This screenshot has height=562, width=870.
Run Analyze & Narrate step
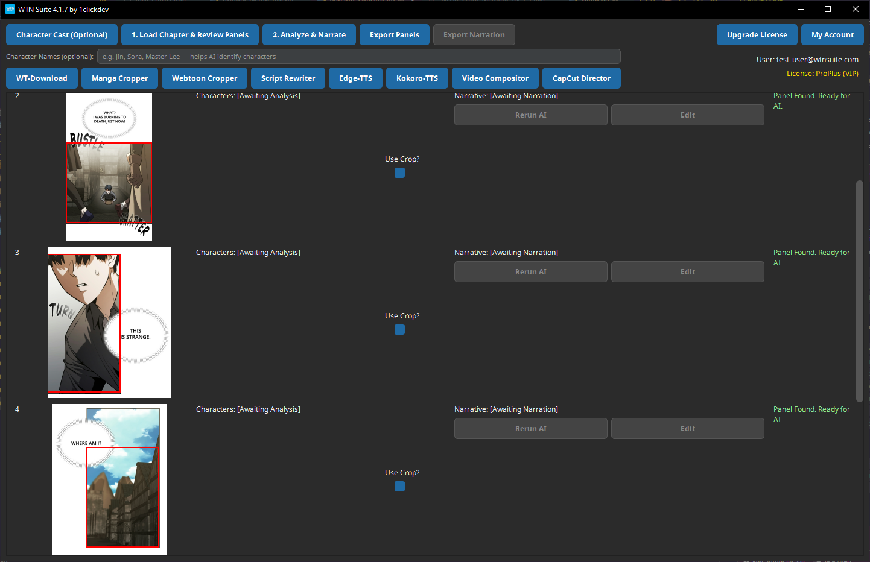coord(309,34)
